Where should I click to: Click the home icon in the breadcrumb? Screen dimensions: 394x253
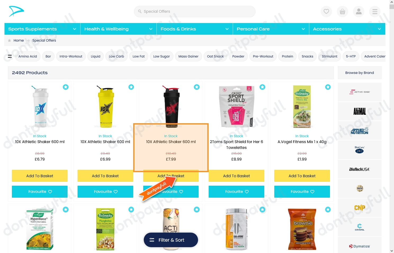click(10, 41)
